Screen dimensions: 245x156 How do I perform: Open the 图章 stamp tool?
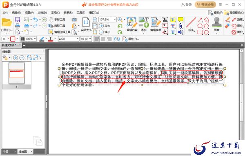click(216, 25)
